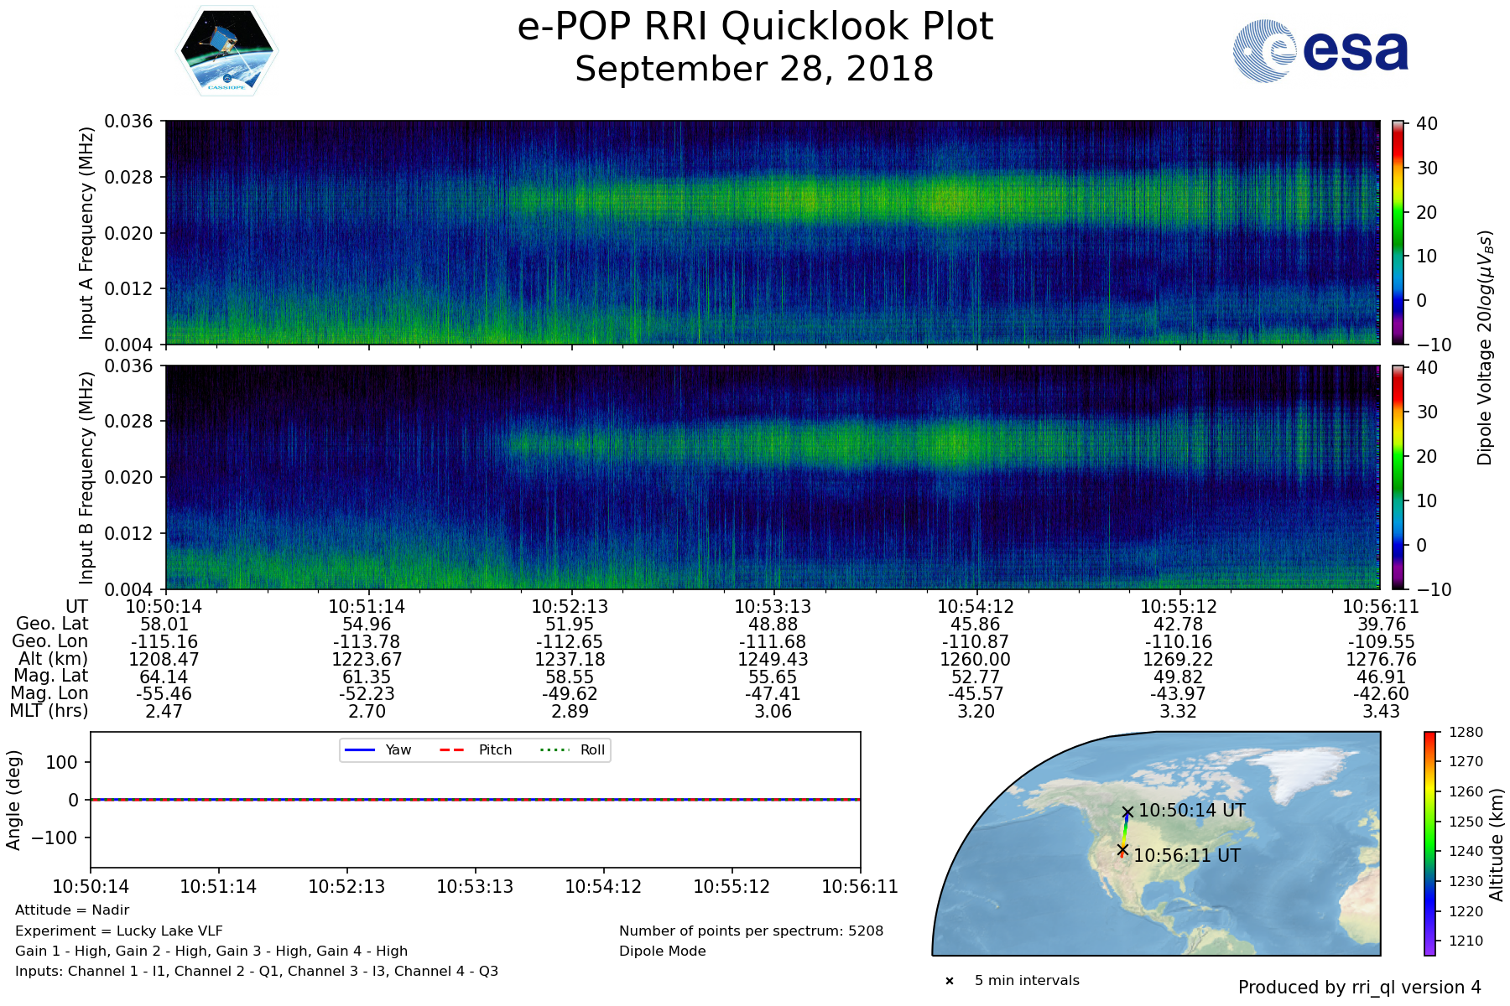The image size is (1510, 1006).
Task: Click the red dashed Pitch line sample in legend
Action: tap(452, 749)
